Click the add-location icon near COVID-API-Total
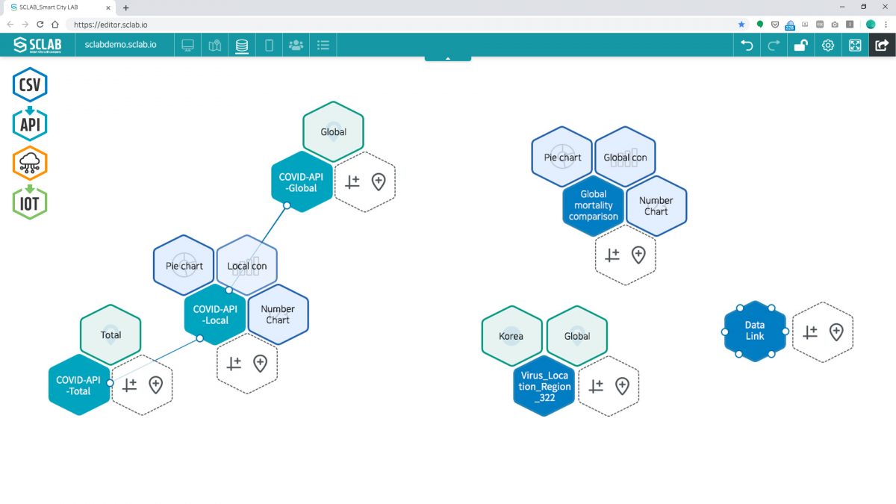 155,385
